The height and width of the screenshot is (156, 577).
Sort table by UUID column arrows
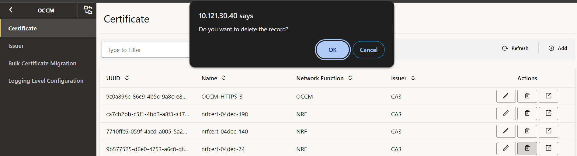click(127, 78)
